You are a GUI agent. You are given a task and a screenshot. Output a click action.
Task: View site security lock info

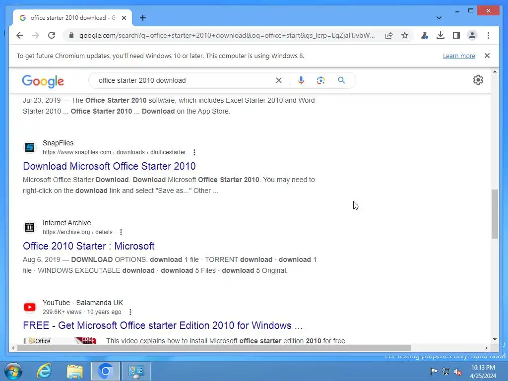(x=71, y=35)
